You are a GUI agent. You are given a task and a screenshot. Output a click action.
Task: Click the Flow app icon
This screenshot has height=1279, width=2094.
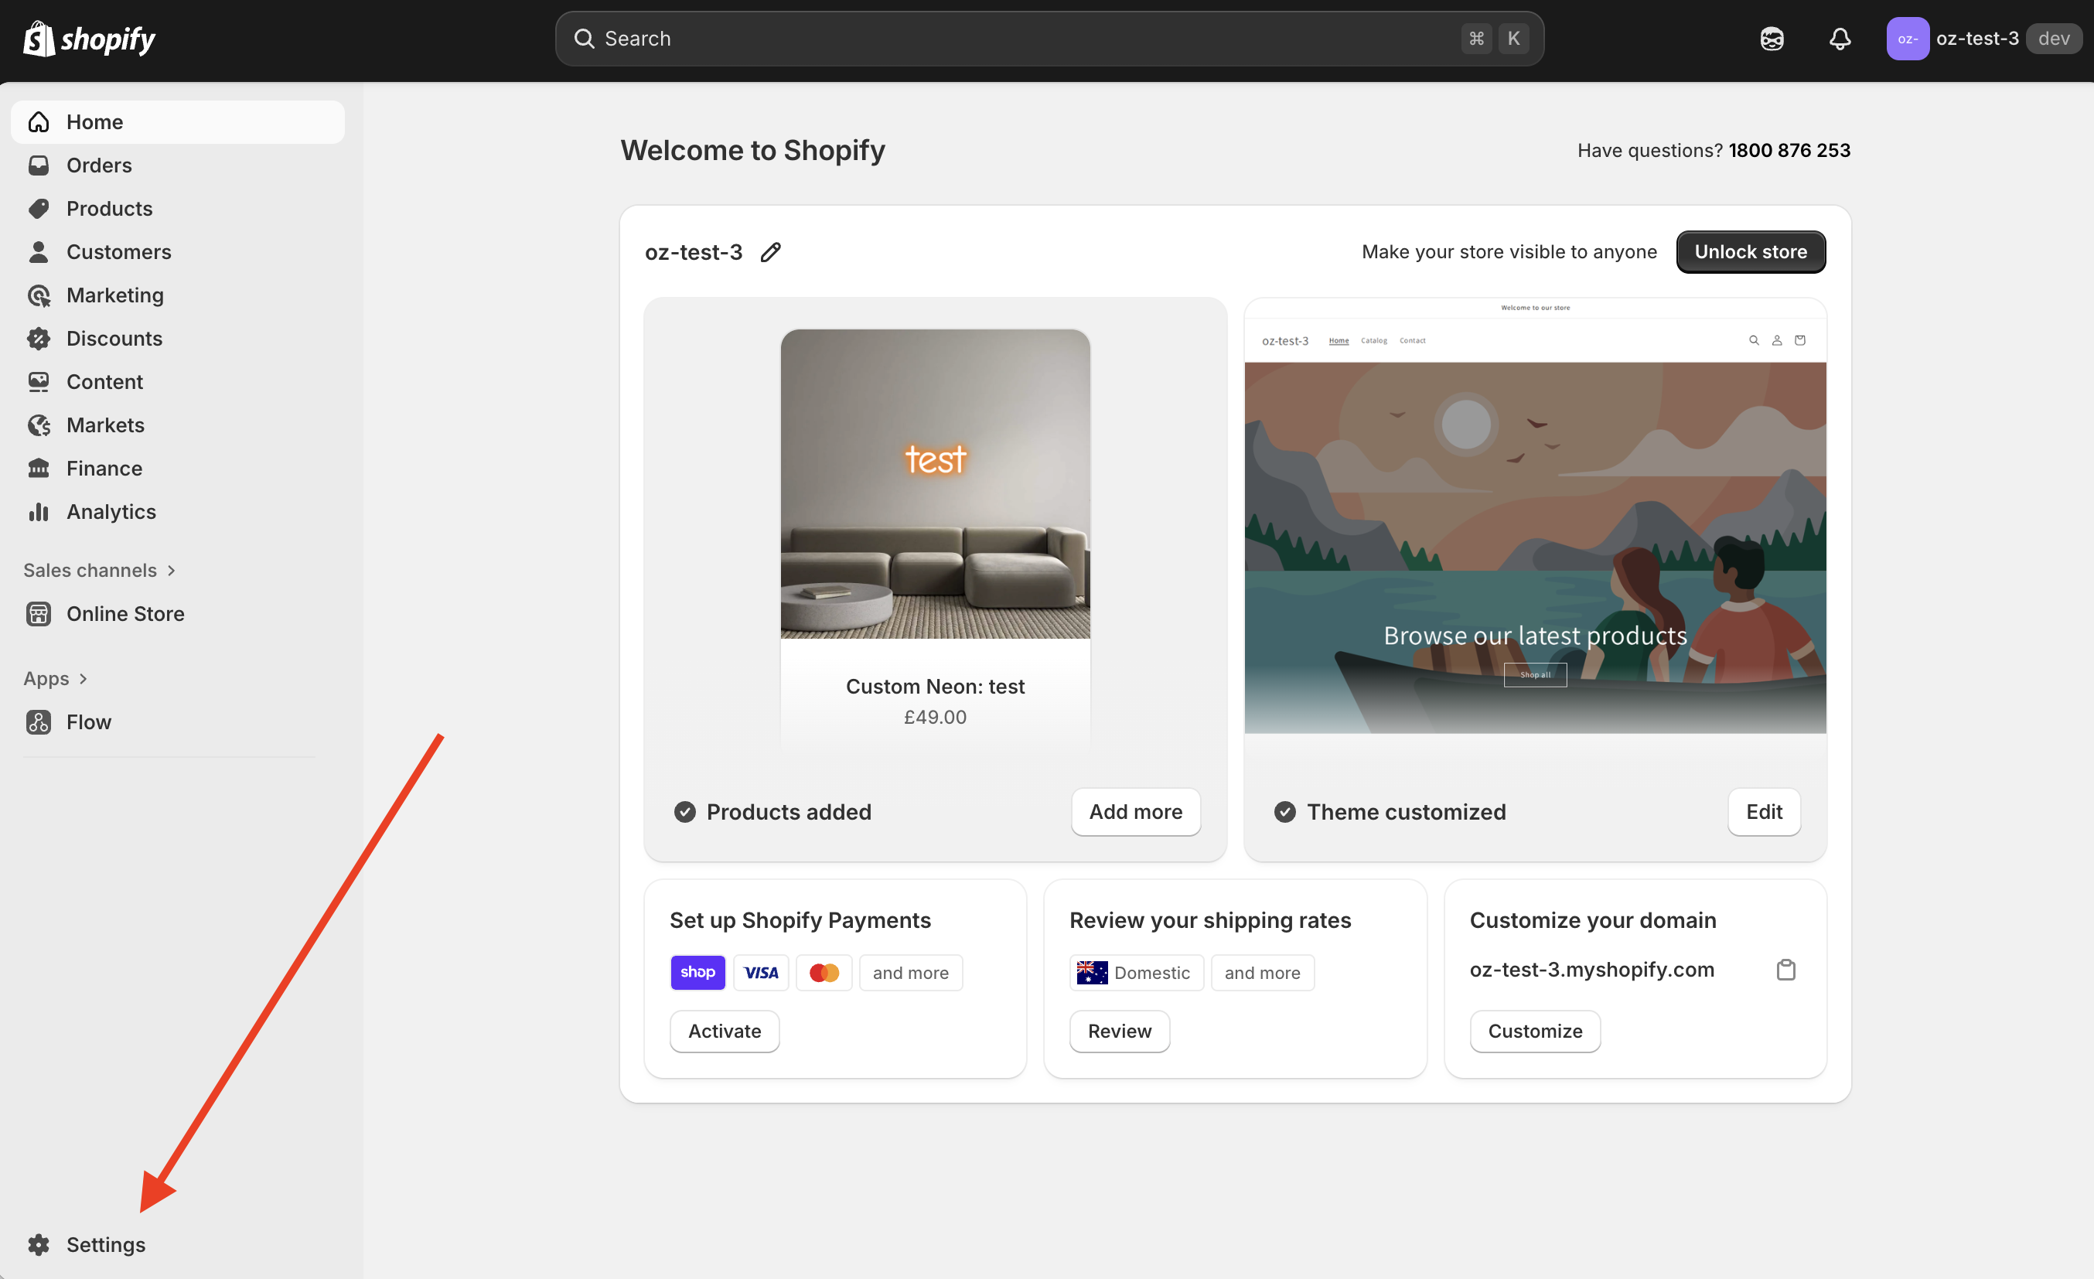[x=38, y=721]
